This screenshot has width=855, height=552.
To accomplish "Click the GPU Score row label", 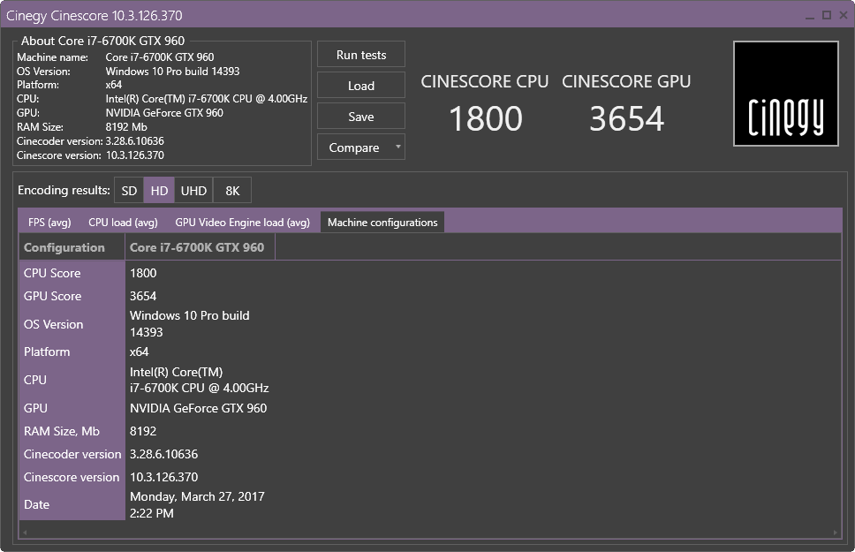I will coord(52,296).
